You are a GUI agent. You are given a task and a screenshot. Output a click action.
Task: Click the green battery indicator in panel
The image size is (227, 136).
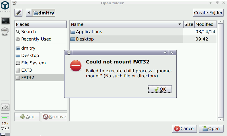(x=5, y=117)
